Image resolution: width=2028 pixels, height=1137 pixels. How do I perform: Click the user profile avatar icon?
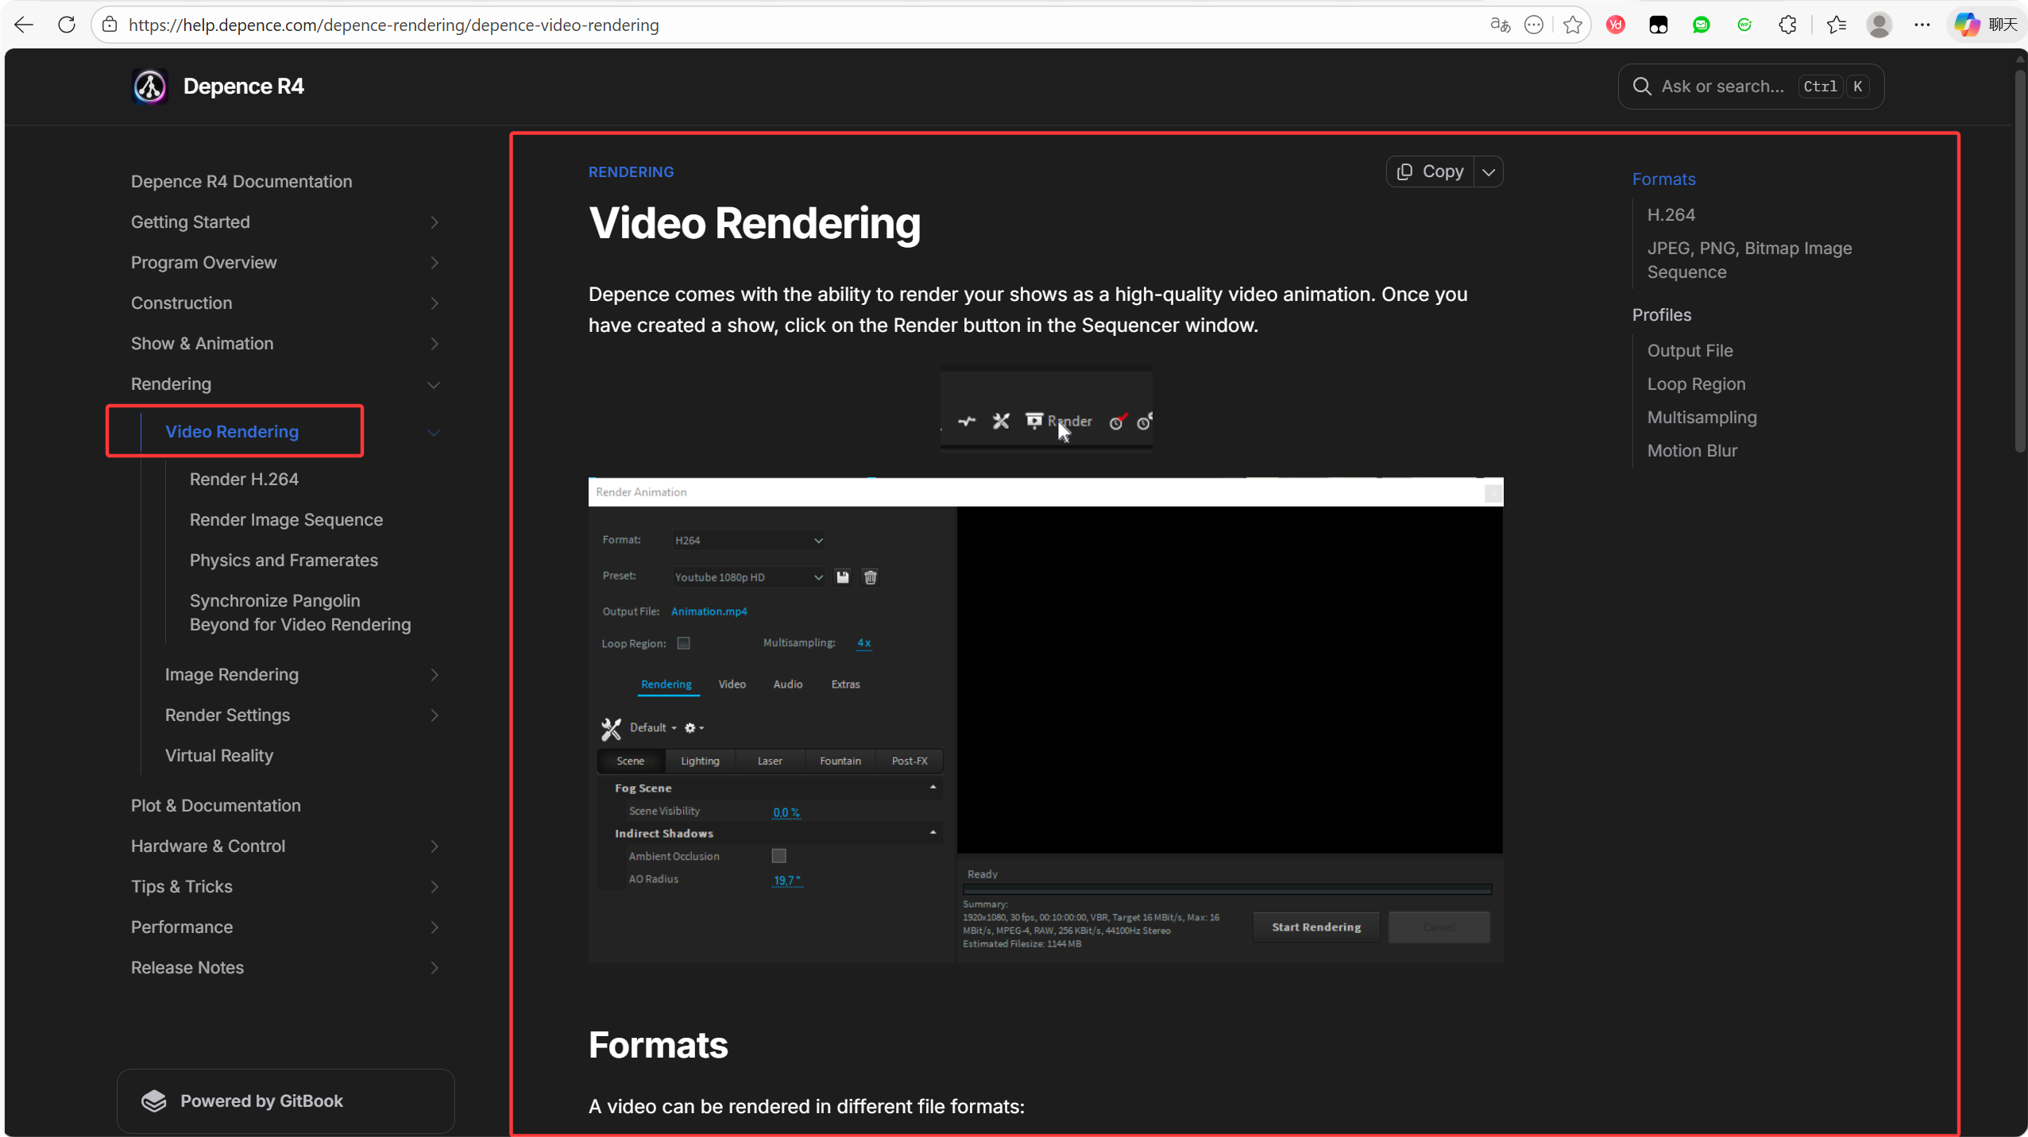coord(1879,25)
